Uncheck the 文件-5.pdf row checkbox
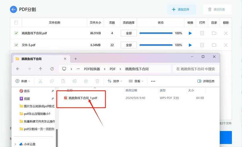Screen dimensions: 242x147 tap(16, 45)
